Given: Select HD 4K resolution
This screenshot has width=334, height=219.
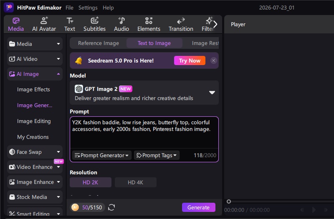Looking at the screenshot, I should tap(135, 182).
